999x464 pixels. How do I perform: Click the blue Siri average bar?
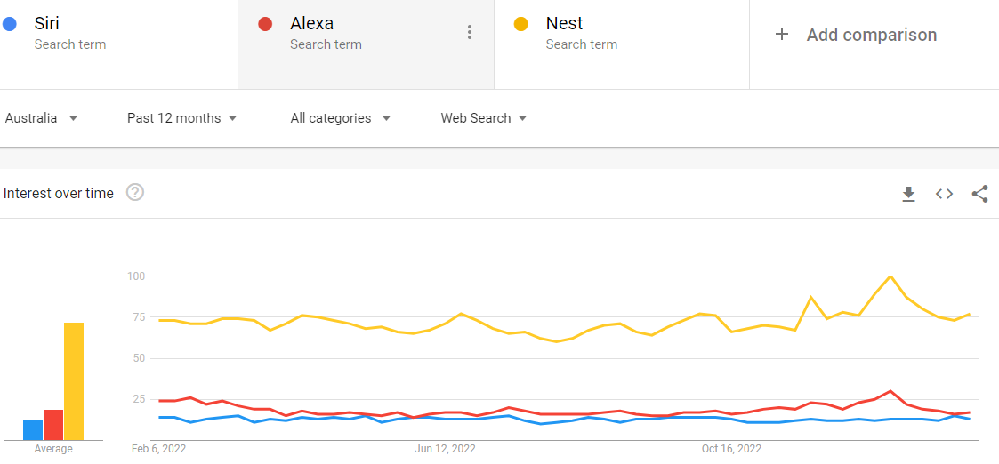tap(33, 430)
